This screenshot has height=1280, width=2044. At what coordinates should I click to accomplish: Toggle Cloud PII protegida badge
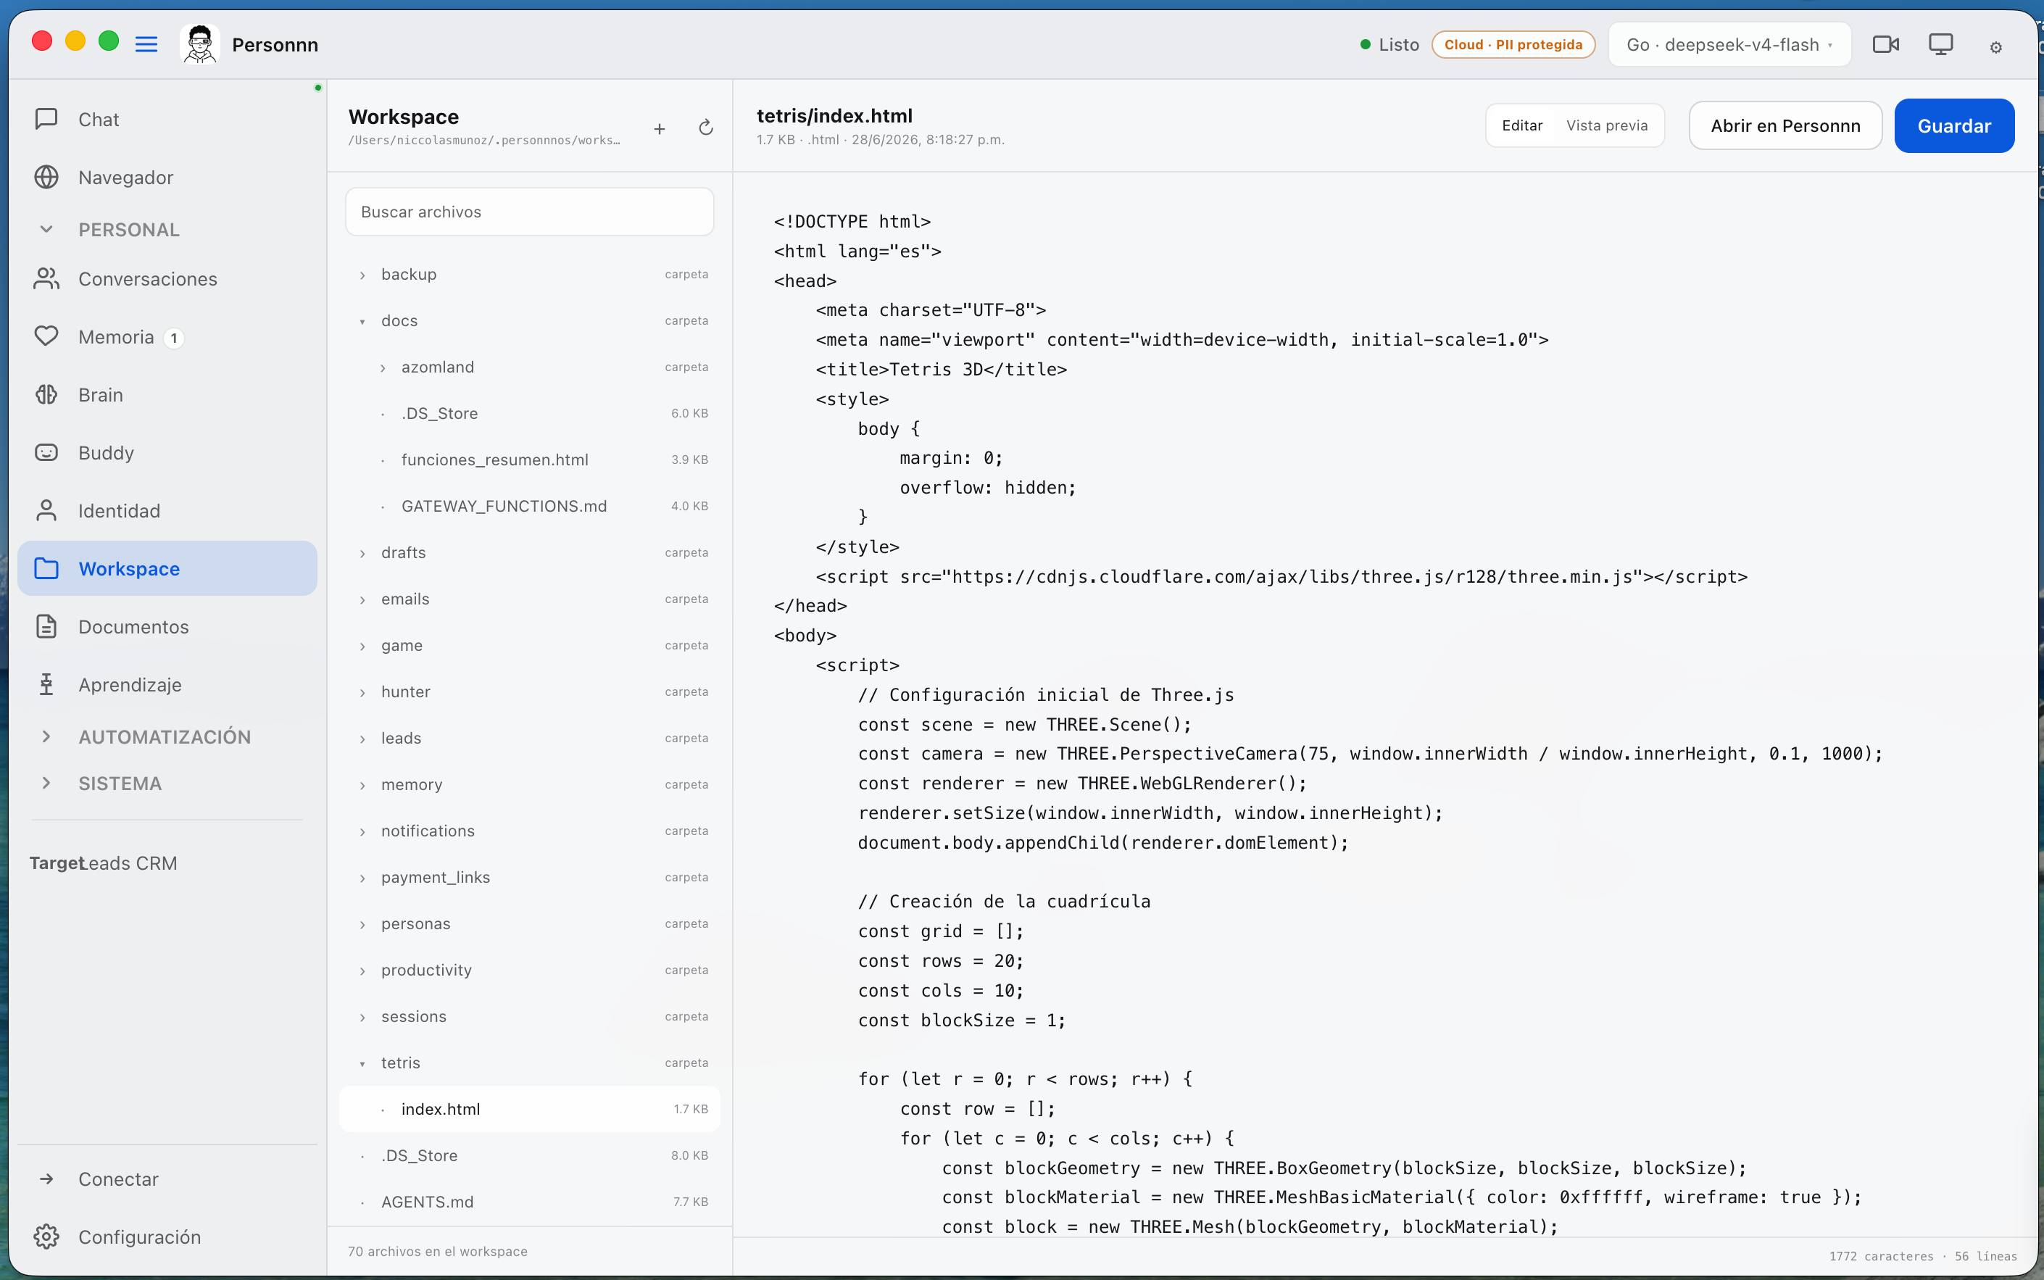[1513, 45]
